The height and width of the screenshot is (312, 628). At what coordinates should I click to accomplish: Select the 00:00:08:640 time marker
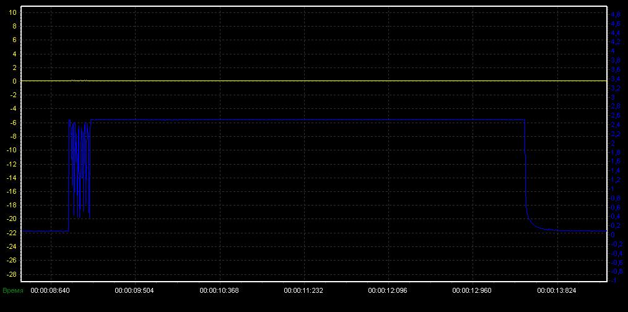click(x=51, y=290)
